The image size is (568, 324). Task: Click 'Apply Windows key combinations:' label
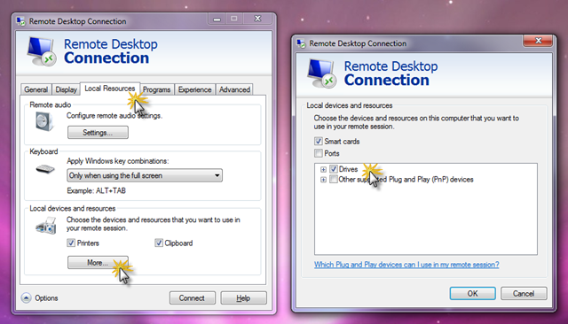(118, 161)
